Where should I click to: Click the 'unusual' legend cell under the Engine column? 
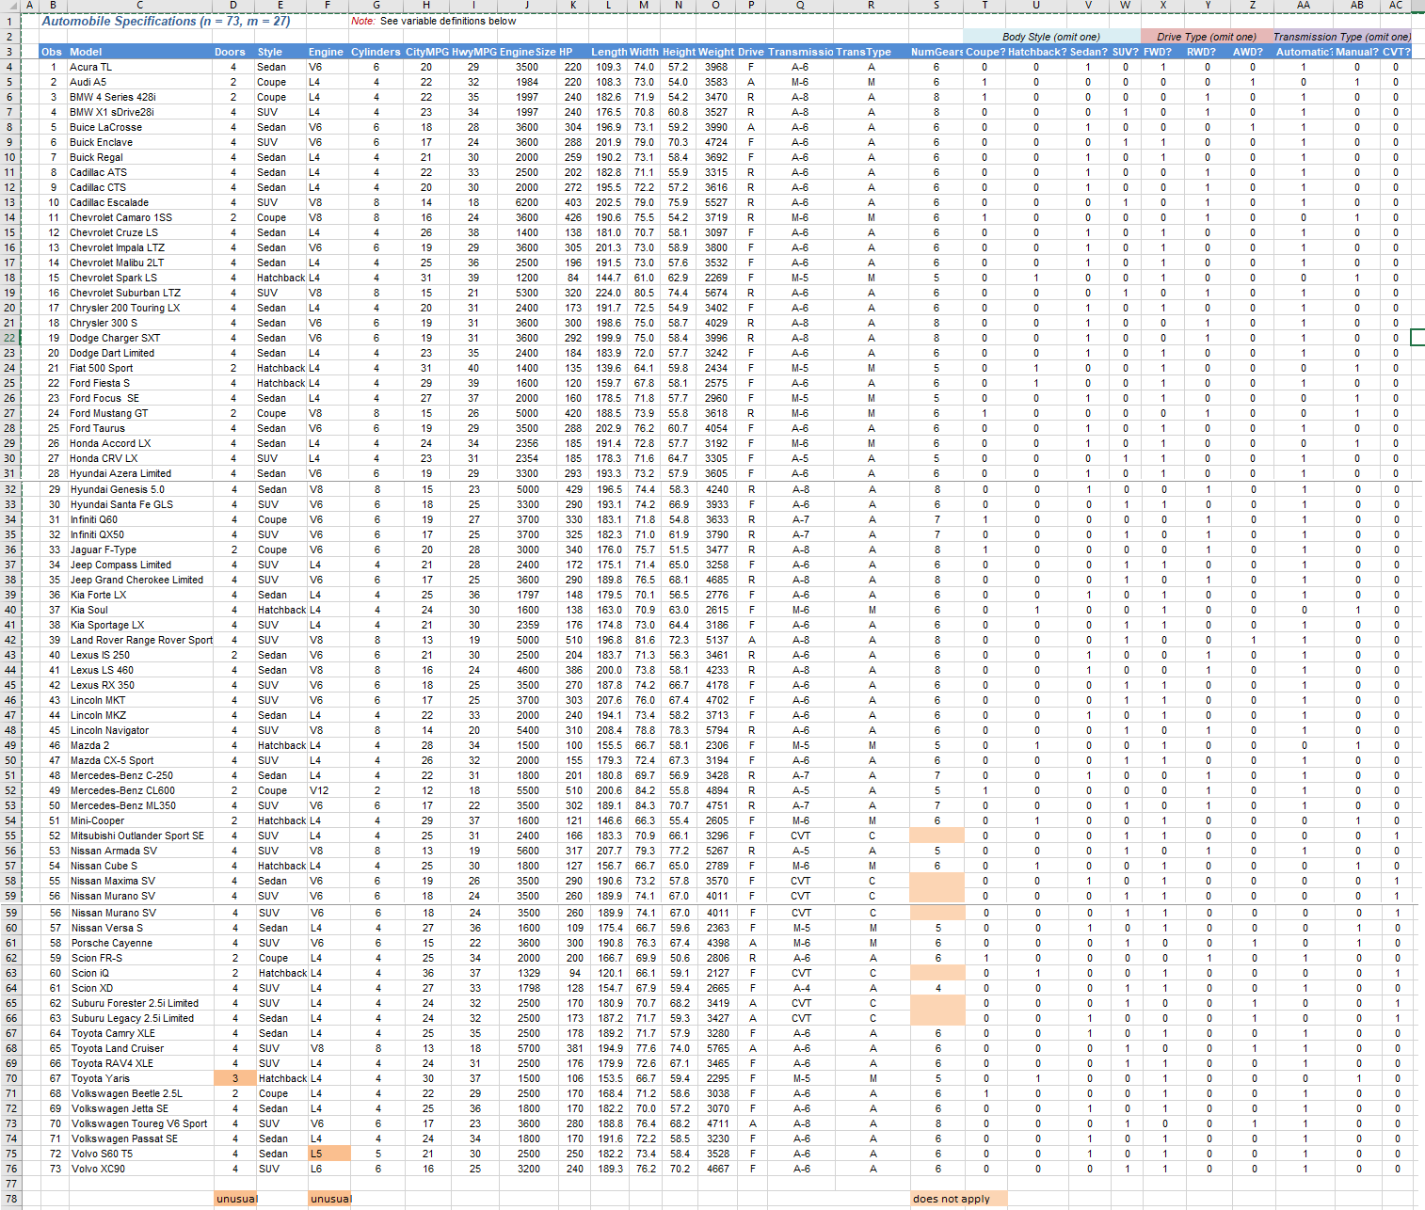329,1199
